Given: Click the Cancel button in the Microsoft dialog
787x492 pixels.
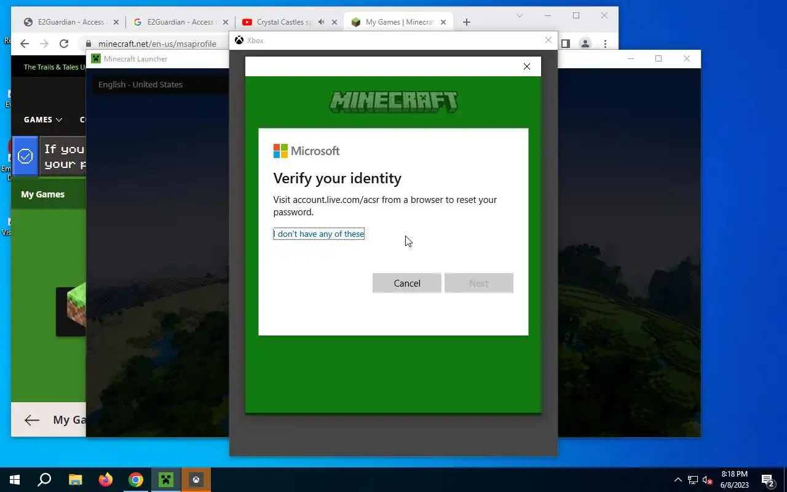Looking at the screenshot, I should [407, 283].
